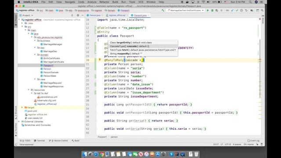Image resolution: width=281 pixels, height=158 pixels.
Task: Hide the Project tool window
Action: (x=83, y=15)
